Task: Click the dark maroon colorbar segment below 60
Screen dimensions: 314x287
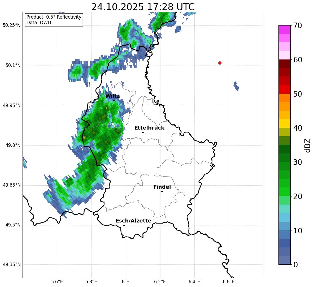Action: click(284, 64)
